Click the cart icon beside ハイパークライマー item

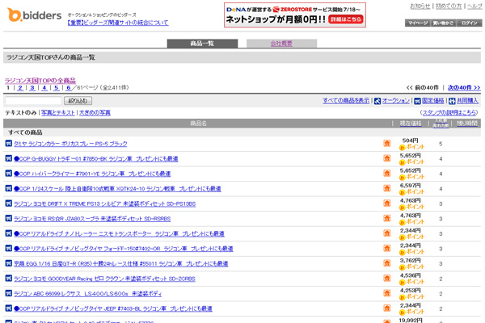click(x=9, y=174)
